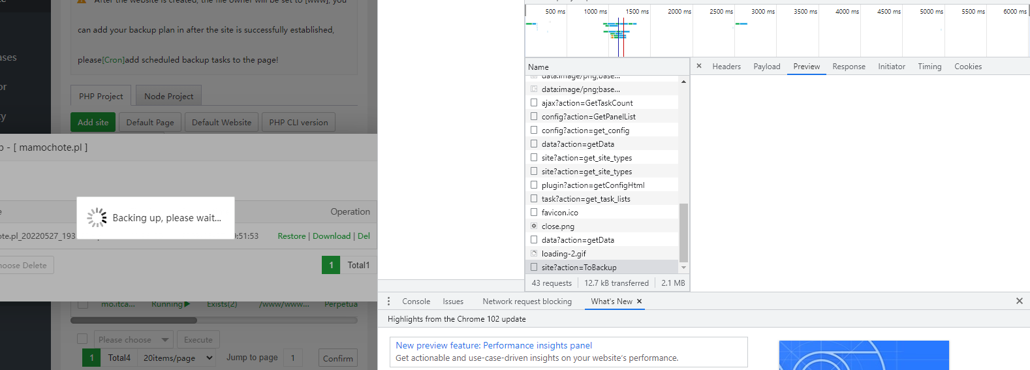Screen dimensions: 1030x370
Task: Close the request details pane
Action: click(x=699, y=66)
